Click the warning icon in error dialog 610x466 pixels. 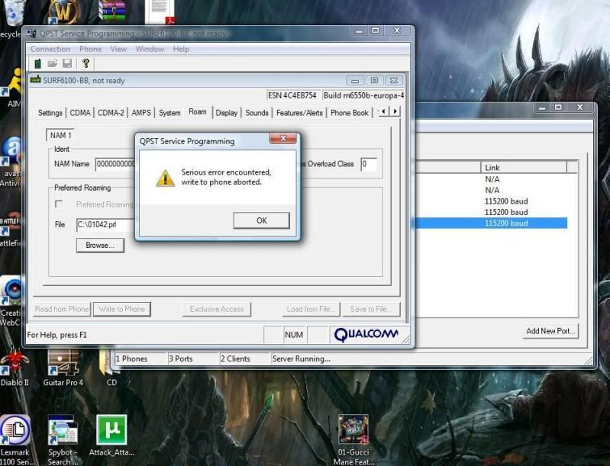[x=166, y=178]
